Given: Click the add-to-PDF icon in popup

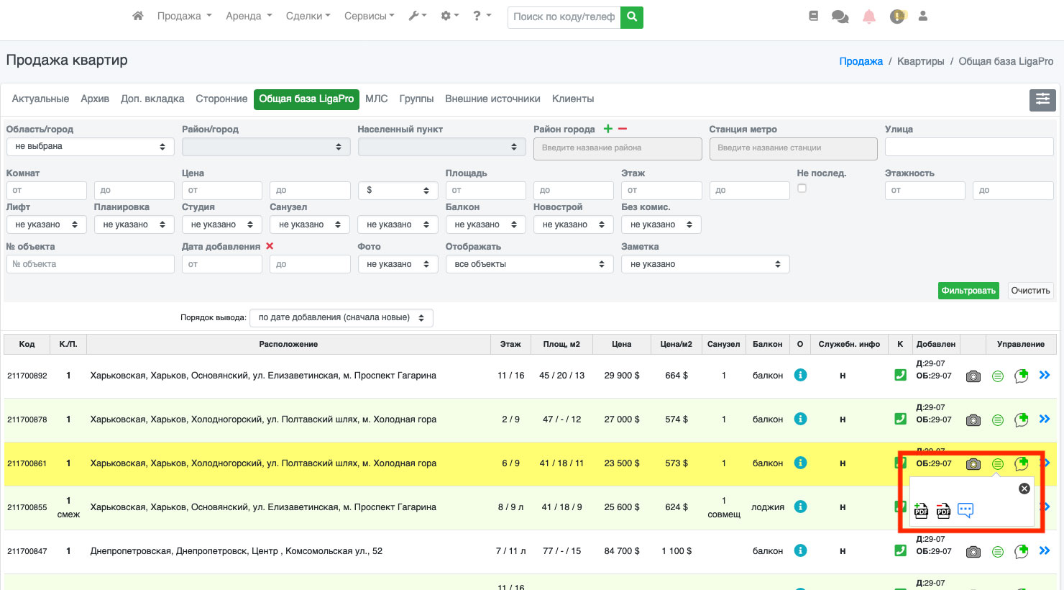Looking at the screenshot, I should point(921,511).
